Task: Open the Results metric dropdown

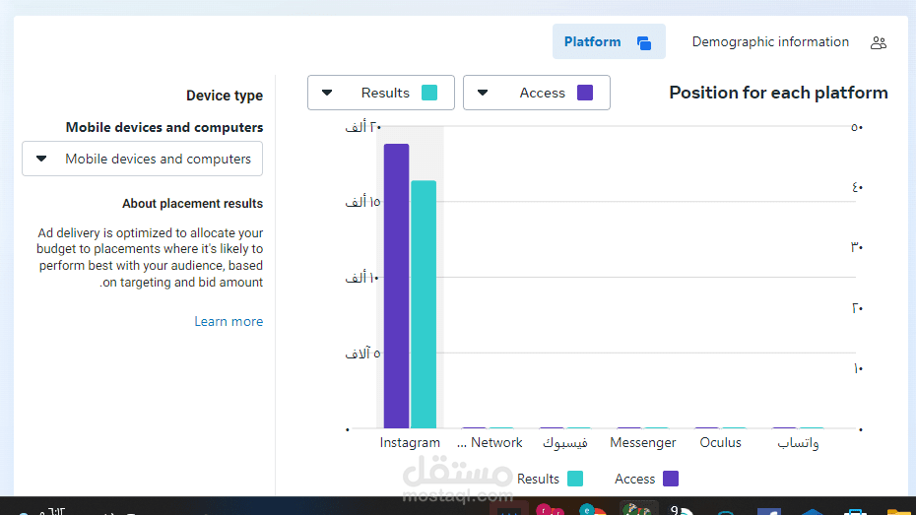Action: click(381, 93)
